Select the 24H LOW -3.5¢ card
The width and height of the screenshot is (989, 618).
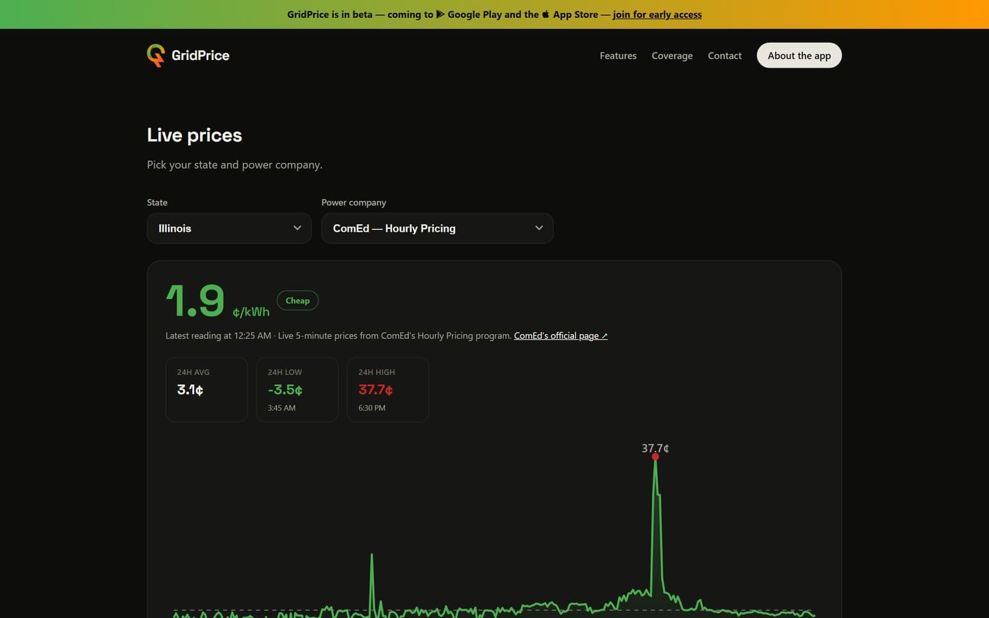(x=297, y=389)
